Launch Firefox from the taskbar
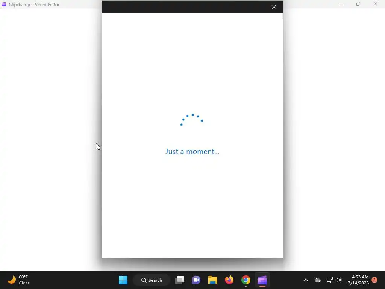 [229, 280]
